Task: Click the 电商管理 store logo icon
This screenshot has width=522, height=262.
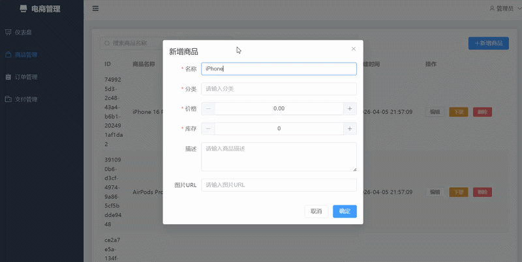Action: [23, 9]
